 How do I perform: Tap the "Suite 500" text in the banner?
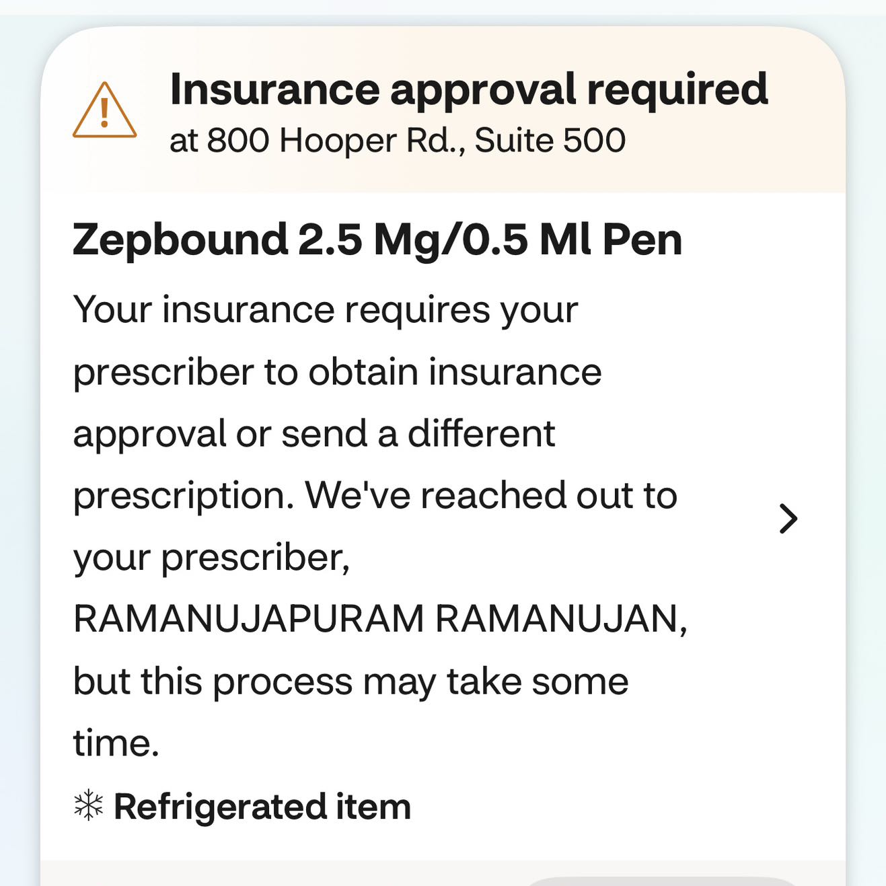[x=550, y=141]
